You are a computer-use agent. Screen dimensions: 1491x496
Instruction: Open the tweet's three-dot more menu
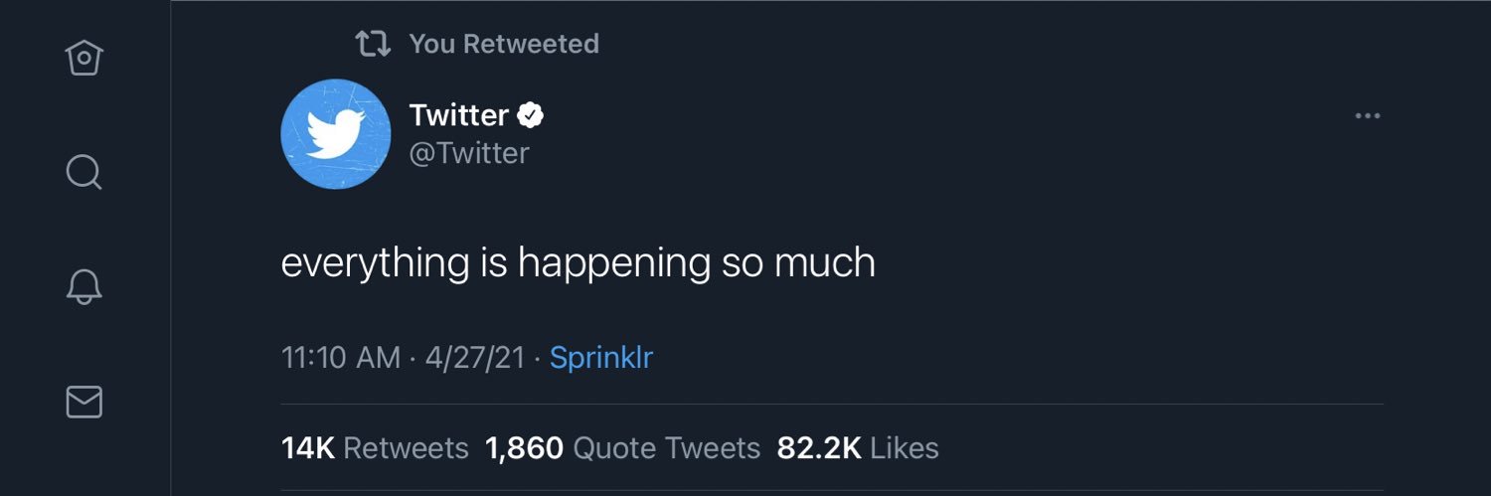click(1368, 116)
